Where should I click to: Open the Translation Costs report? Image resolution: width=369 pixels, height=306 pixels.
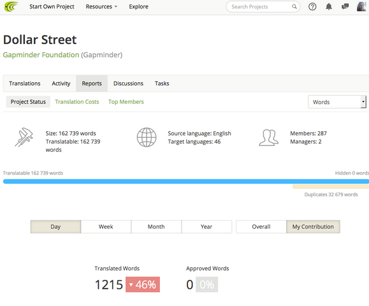77,102
